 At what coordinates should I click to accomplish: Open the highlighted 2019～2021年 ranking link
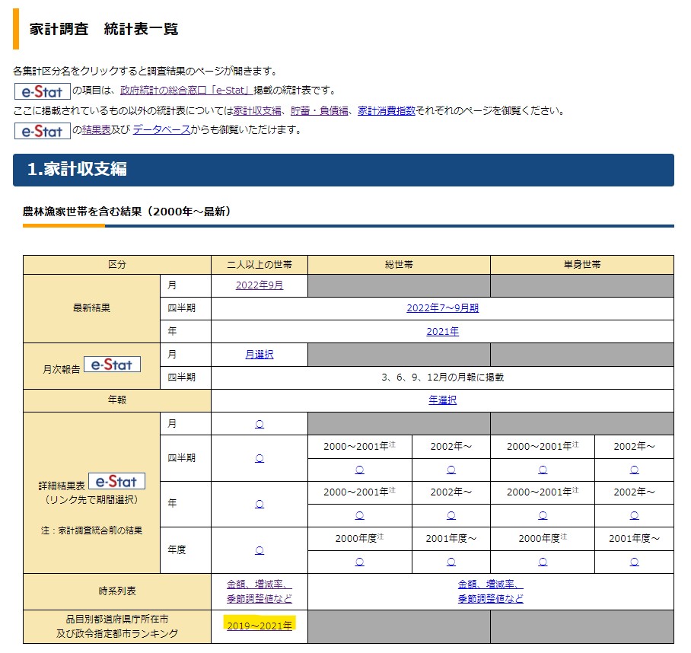tap(260, 626)
